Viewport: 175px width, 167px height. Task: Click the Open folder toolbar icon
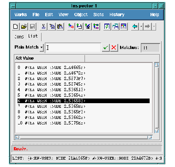24,26
